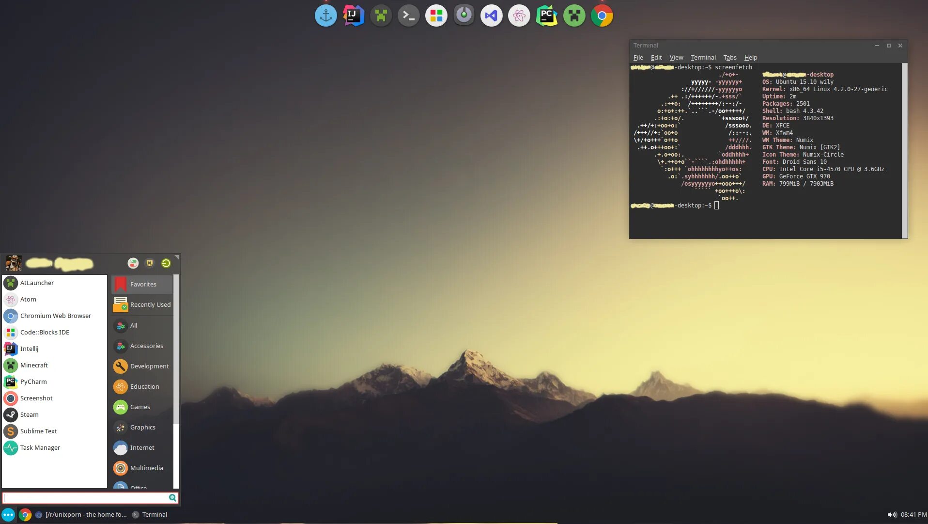
Task: Open the Education category
Action: pos(142,387)
